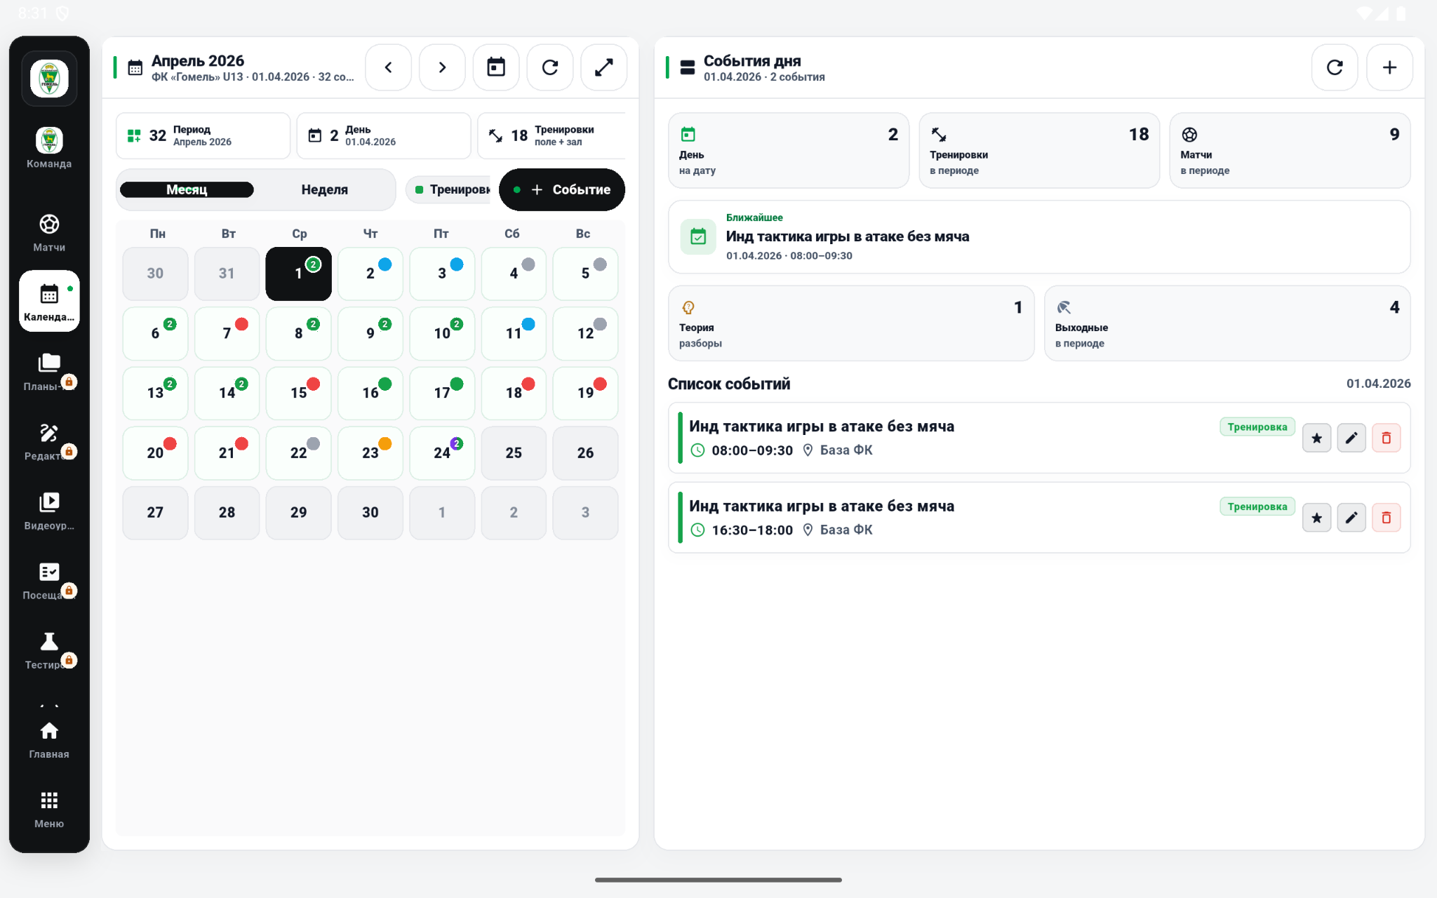The width and height of the screenshot is (1437, 898).
Task: Open the Матчи sidebar section
Action: (x=49, y=233)
